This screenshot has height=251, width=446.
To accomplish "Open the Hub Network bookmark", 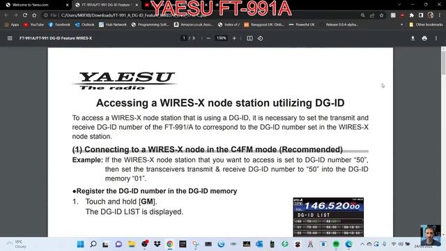I will 113,25.
